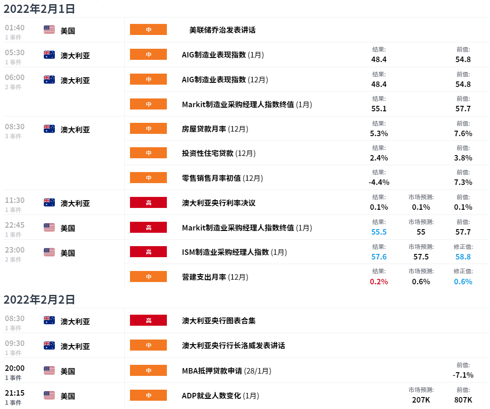Screen dimensions: 490x409
Task: Open event 澳大利亚央行行长洛威发表讲话
Action: [x=233, y=346]
